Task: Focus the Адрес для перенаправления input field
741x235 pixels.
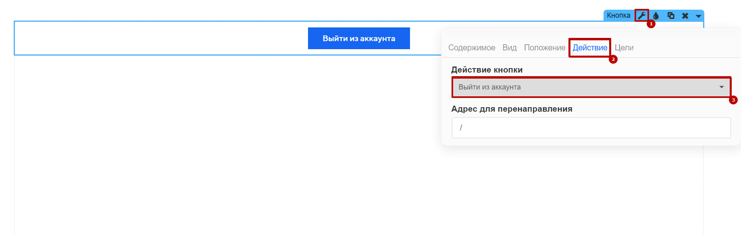Action: [591, 128]
